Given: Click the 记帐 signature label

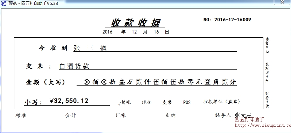Looking at the screenshot, I should click(121, 116).
